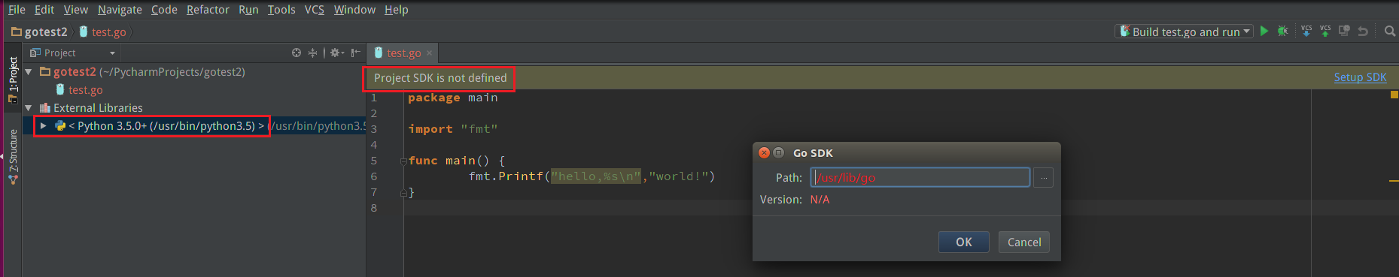This screenshot has height=277, width=1399.
Task: Open the VCS menu
Action: 315,10
